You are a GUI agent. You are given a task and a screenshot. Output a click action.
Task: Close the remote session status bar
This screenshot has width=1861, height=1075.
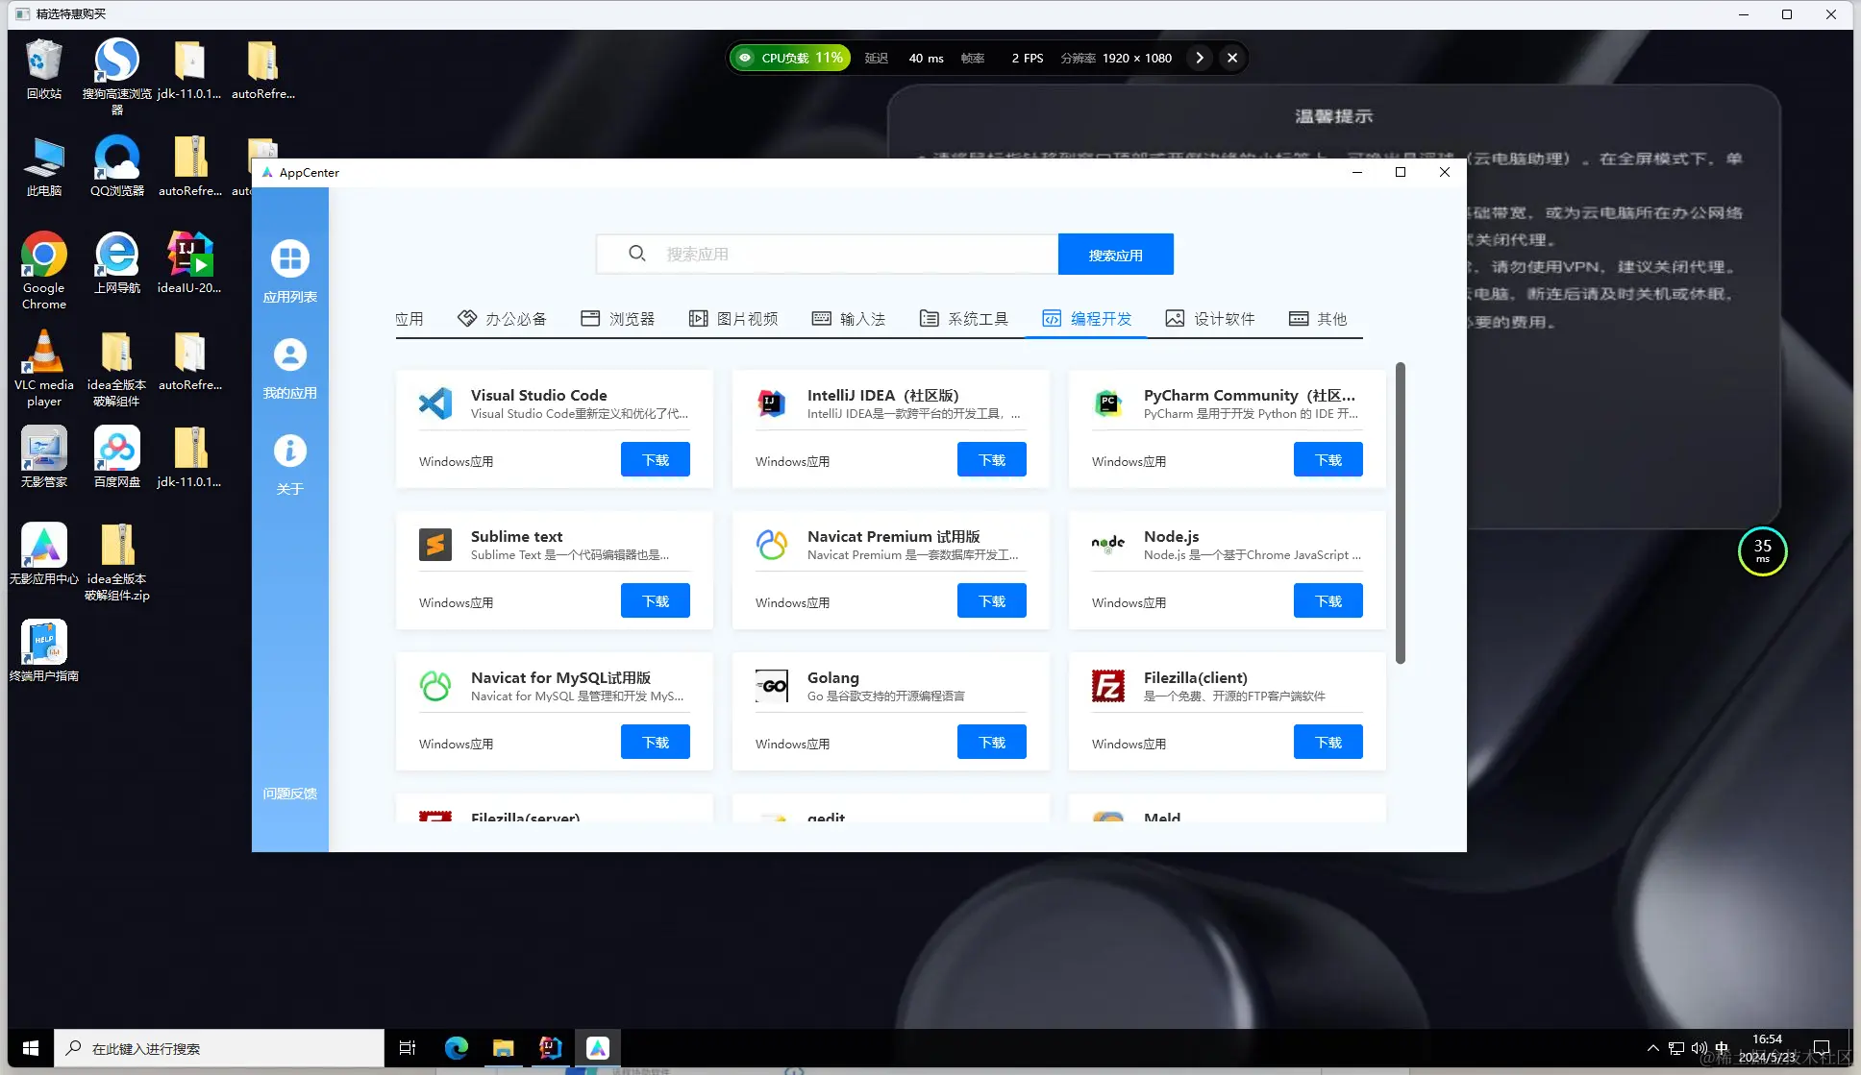1231,58
